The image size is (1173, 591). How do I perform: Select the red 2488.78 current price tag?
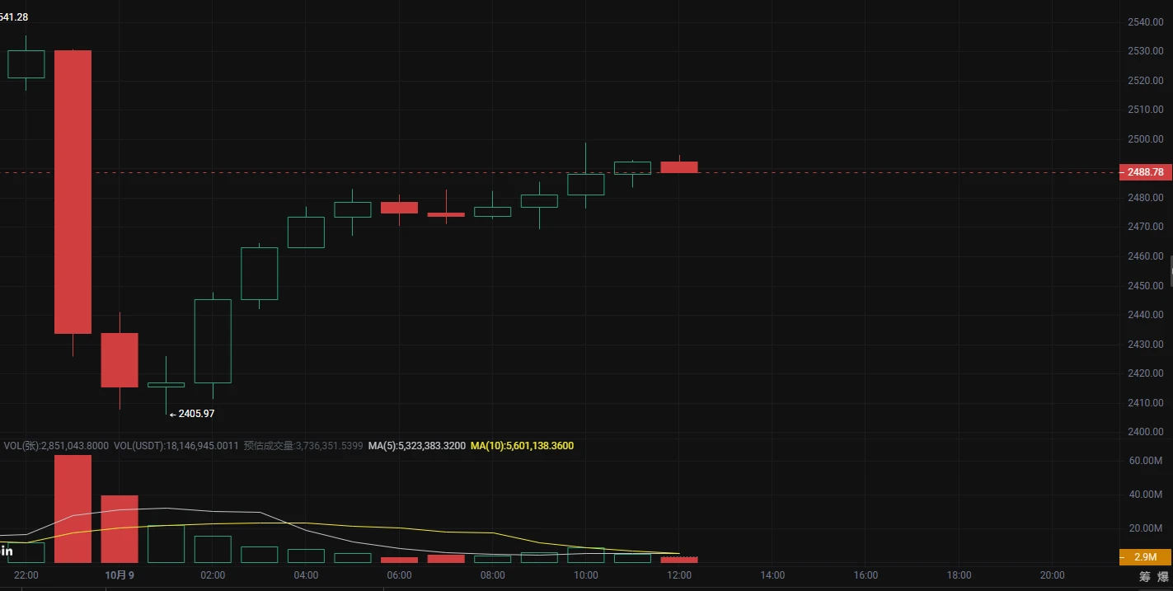coord(1146,172)
